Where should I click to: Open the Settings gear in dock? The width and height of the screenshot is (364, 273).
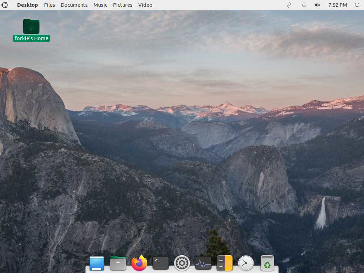(182, 263)
